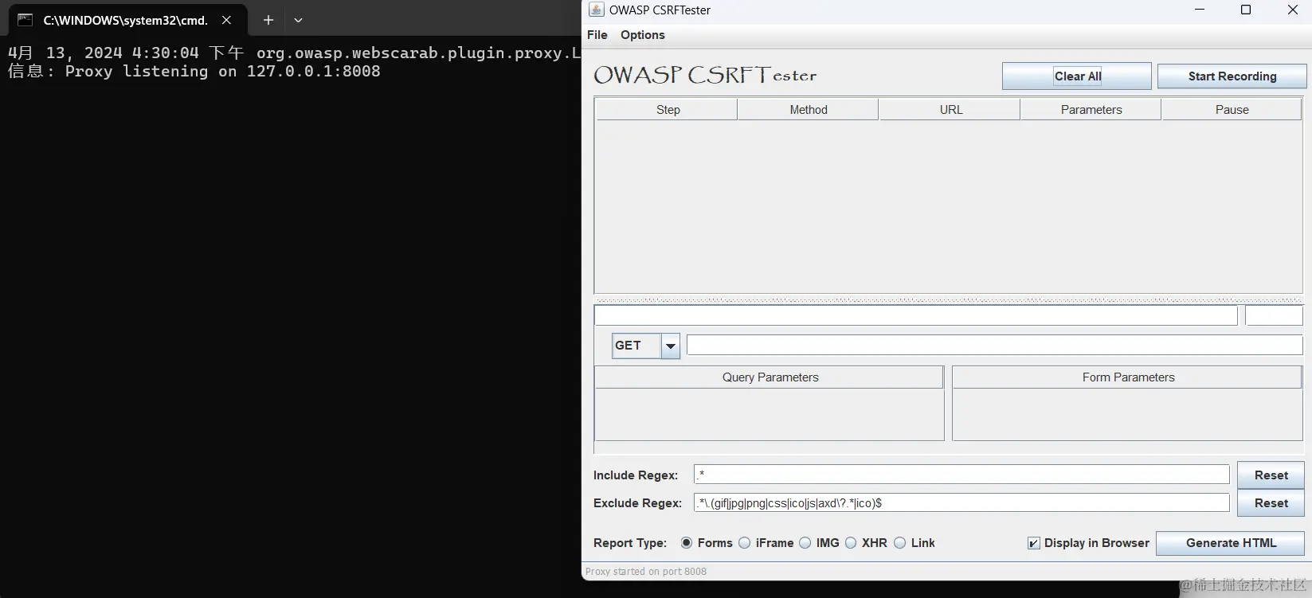
Task: Click the Step column header
Action: pos(668,110)
